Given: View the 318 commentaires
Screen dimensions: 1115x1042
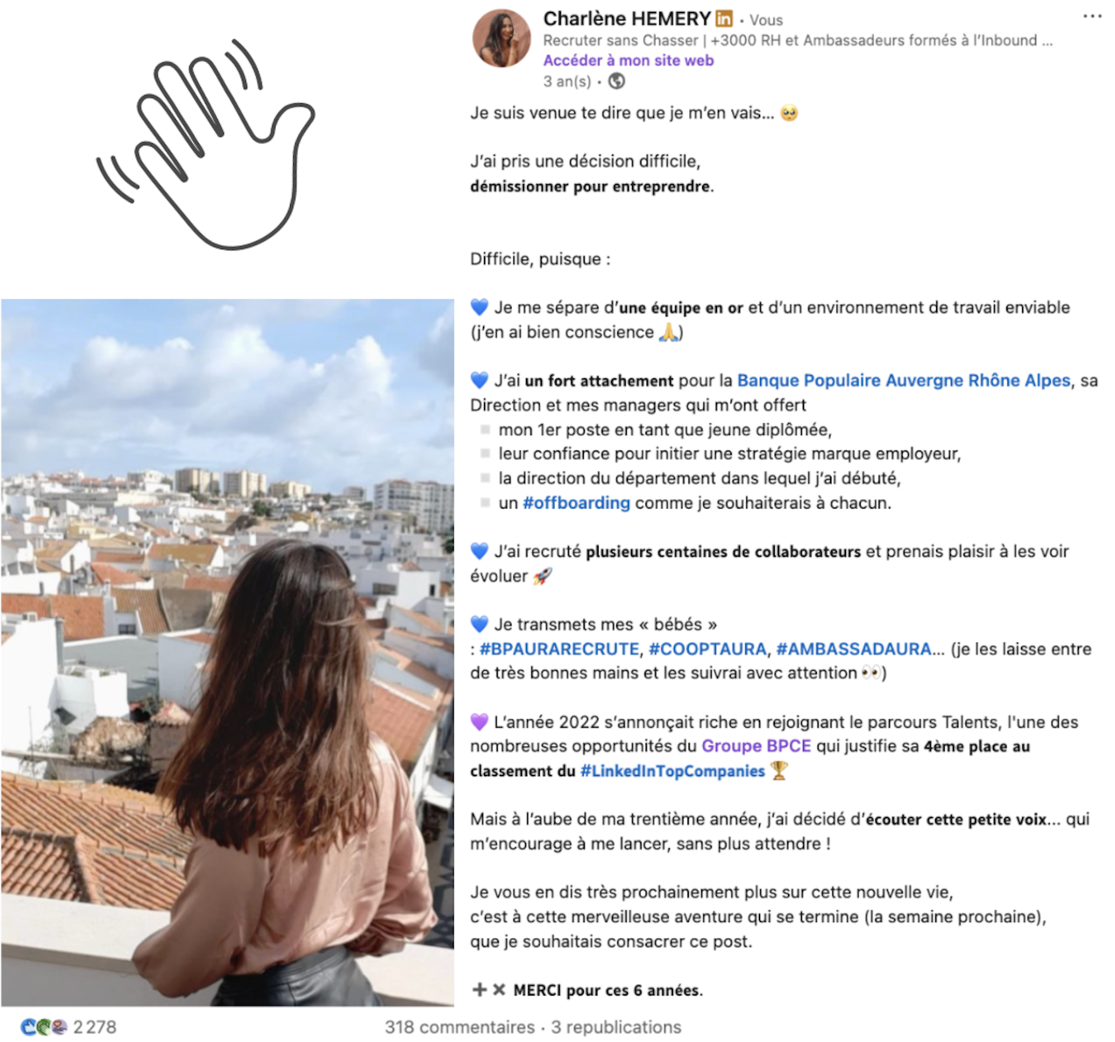Looking at the screenshot, I should coord(460,1027).
